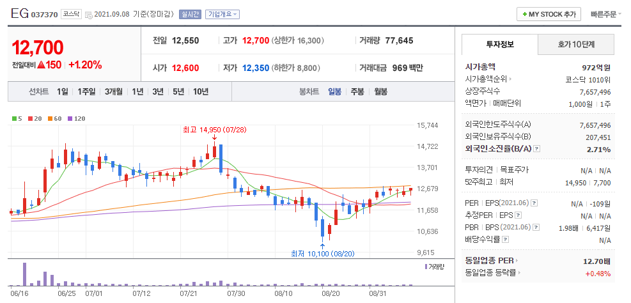The height and width of the screenshot is (303, 631).
Task: Select the 10년 line chart period
Action: click(x=201, y=92)
